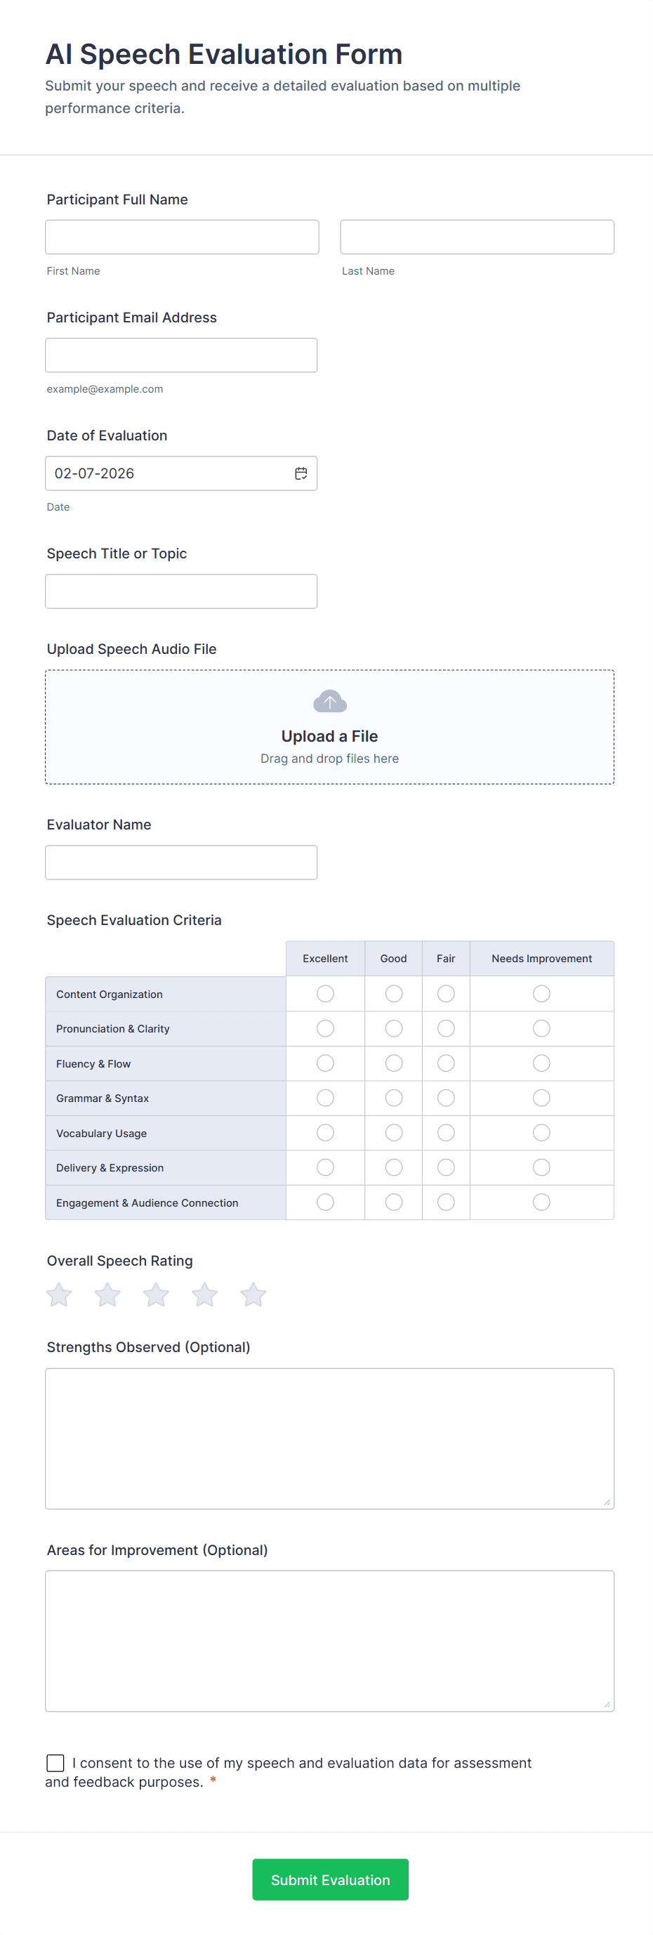The height and width of the screenshot is (1935, 653).
Task: Check the data consent checkbox
Action: click(x=55, y=1762)
